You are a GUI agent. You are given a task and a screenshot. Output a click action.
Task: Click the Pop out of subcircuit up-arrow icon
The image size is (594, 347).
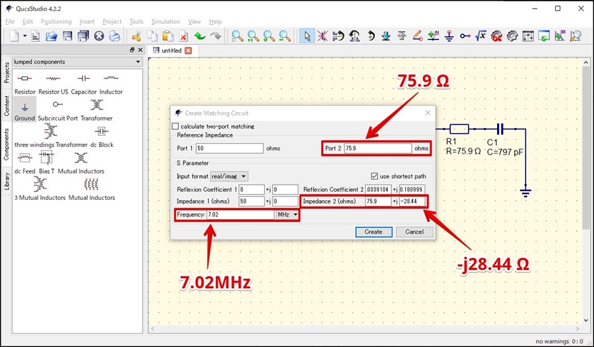(402, 36)
